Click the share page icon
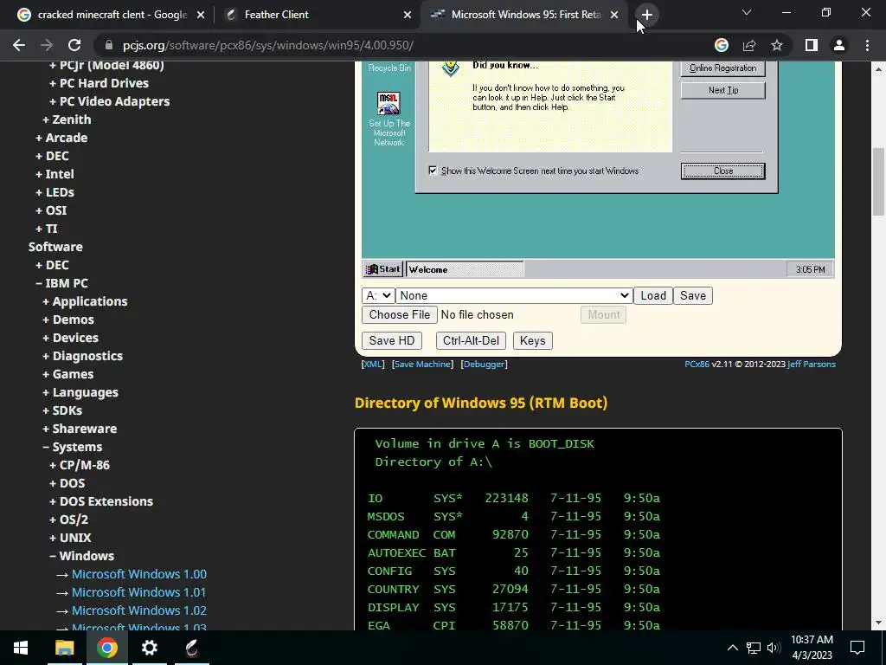This screenshot has width=886, height=665. click(749, 45)
